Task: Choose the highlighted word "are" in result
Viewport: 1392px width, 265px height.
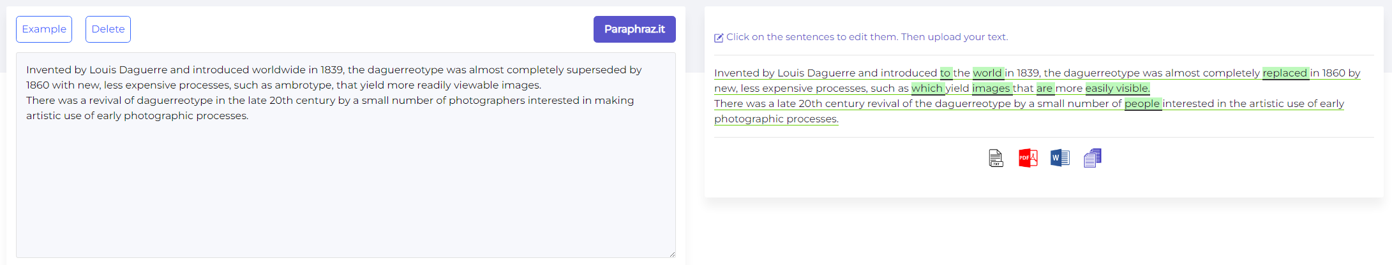Action: tap(1044, 89)
